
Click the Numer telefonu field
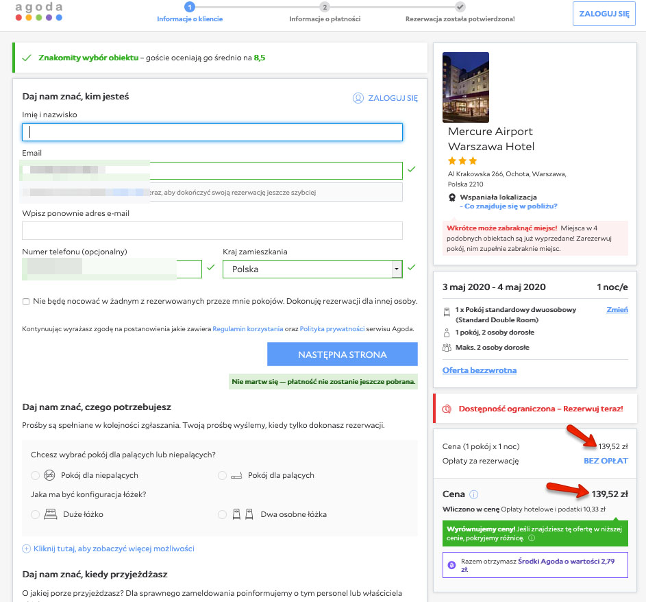point(112,269)
